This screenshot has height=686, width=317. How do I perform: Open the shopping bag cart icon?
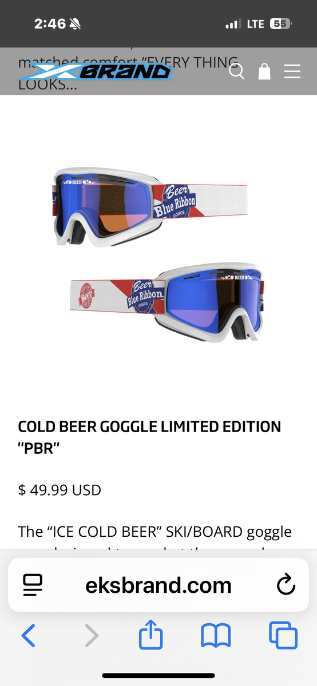264,71
